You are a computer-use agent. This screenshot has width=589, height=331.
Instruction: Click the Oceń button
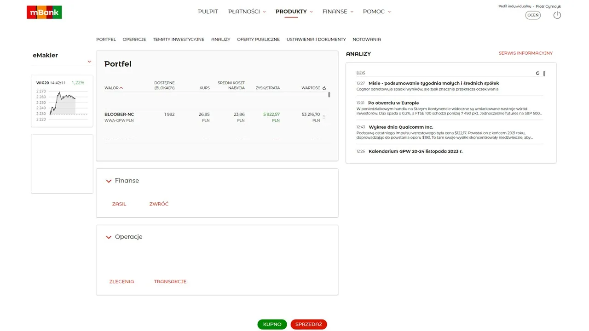point(533,15)
